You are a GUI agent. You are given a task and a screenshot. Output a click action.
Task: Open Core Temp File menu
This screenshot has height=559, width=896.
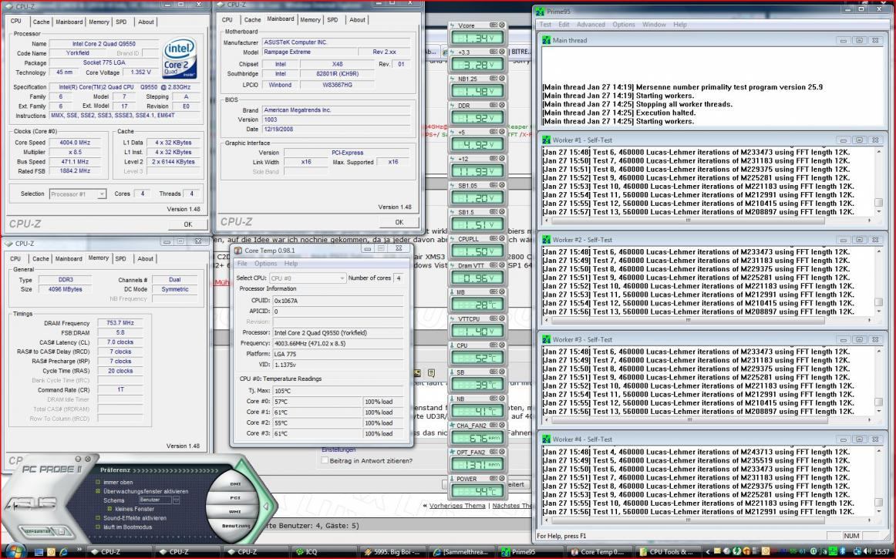point(242,264)
